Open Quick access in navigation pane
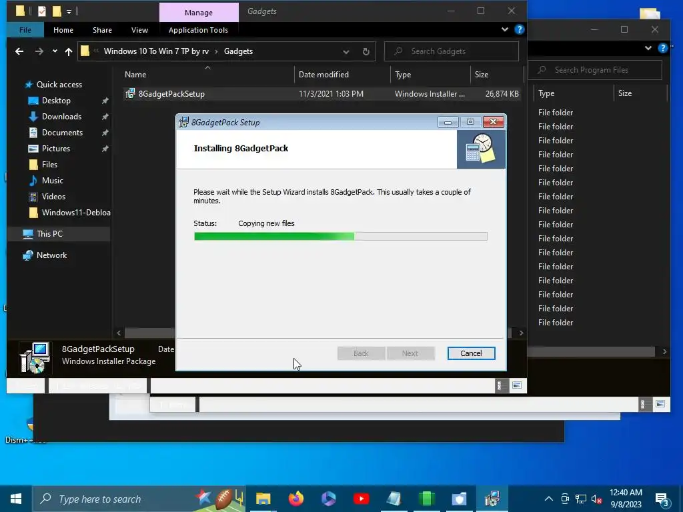The height and width of the screenshot is (512, 683). pyautogui.click(x=59, y=85)
